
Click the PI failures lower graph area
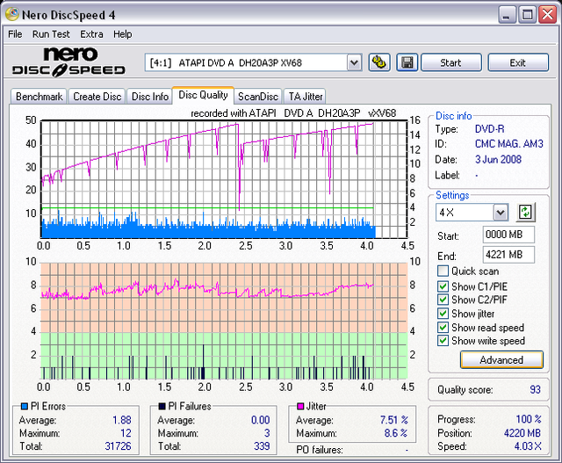click(x=224, y=321)
